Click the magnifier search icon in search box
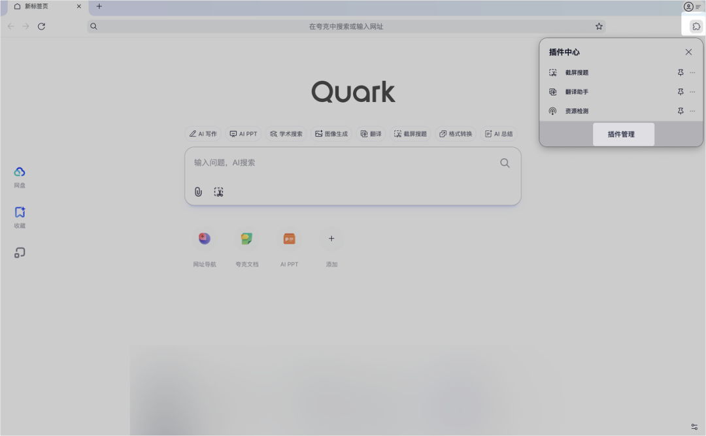 pos(505,163)
